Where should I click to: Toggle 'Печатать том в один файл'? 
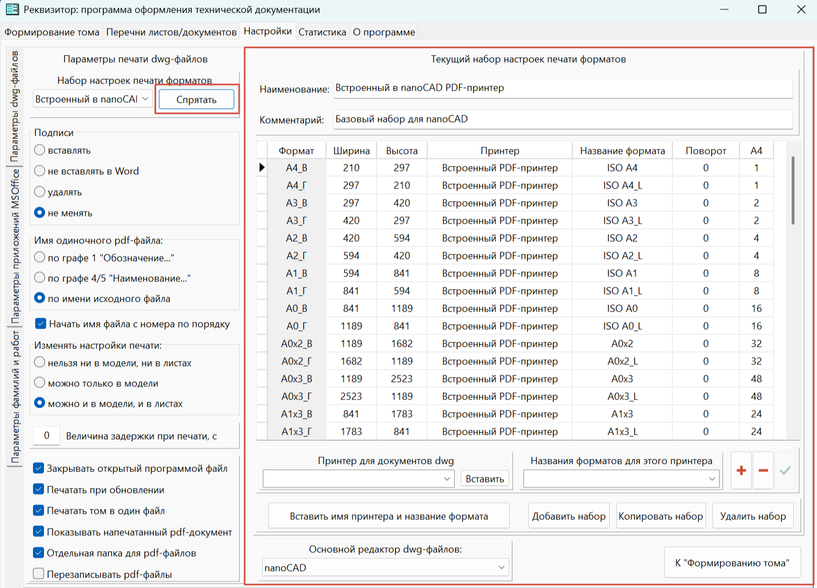pyautogui.click(x=38, y=511)
